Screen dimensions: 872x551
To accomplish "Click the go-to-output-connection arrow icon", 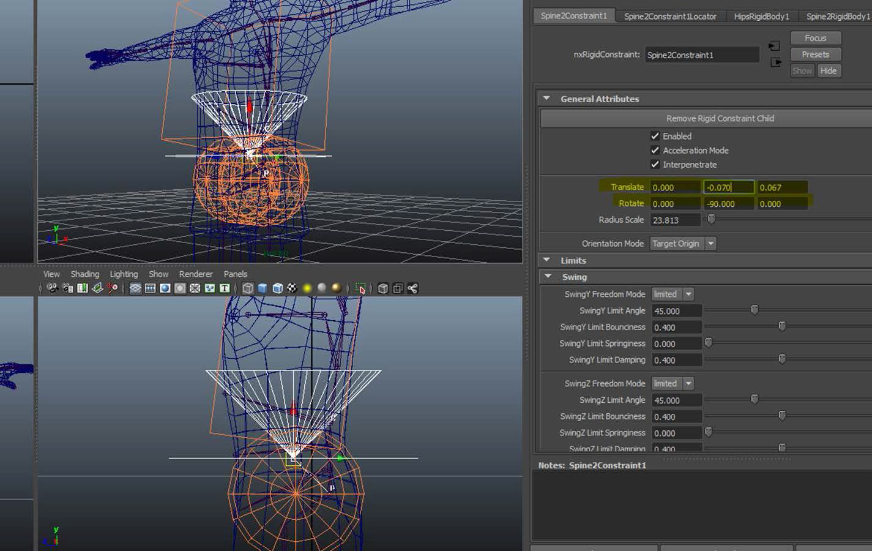I will pyautogui.click(x=775, y=62).
